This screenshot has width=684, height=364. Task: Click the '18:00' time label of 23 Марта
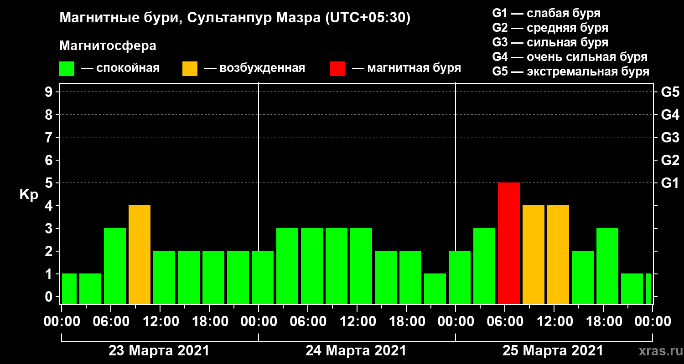coord(209,322)
